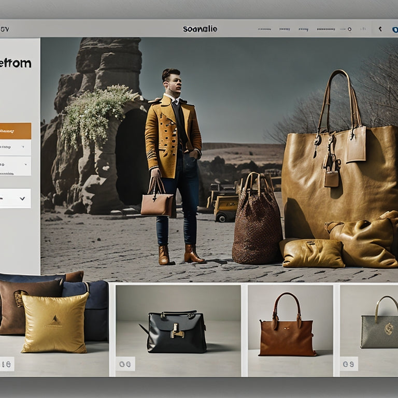Open the third navigation menu item in header
This screenshot has height=398, width=398.
pyautogui.click(x=303, y=30)
